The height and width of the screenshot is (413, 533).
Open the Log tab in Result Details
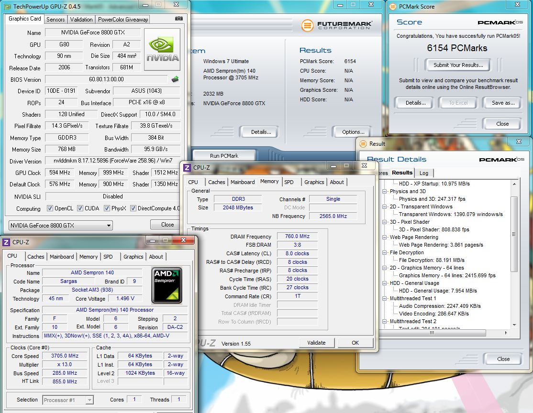(423, 173)
